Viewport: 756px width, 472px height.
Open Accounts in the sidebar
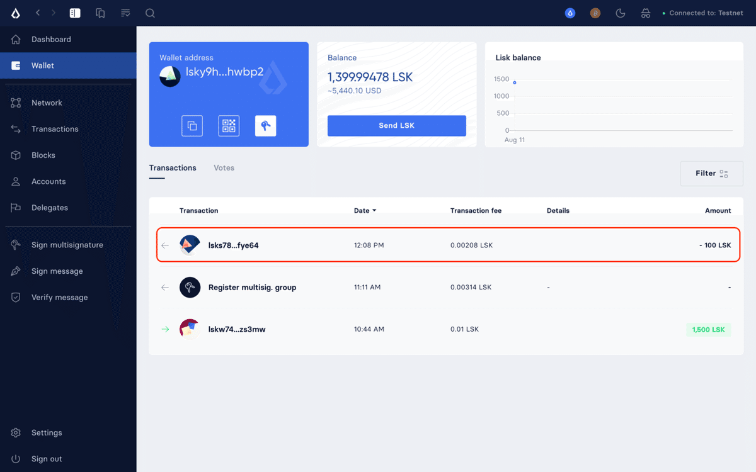(68, 181)
